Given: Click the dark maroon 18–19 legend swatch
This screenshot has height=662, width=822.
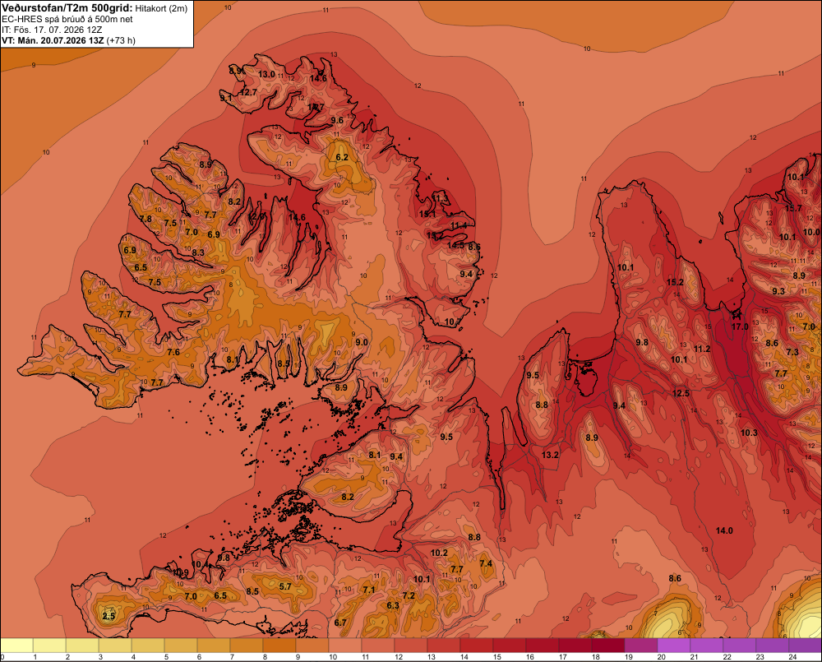Looking at the screenshot, I should (608, 646).
